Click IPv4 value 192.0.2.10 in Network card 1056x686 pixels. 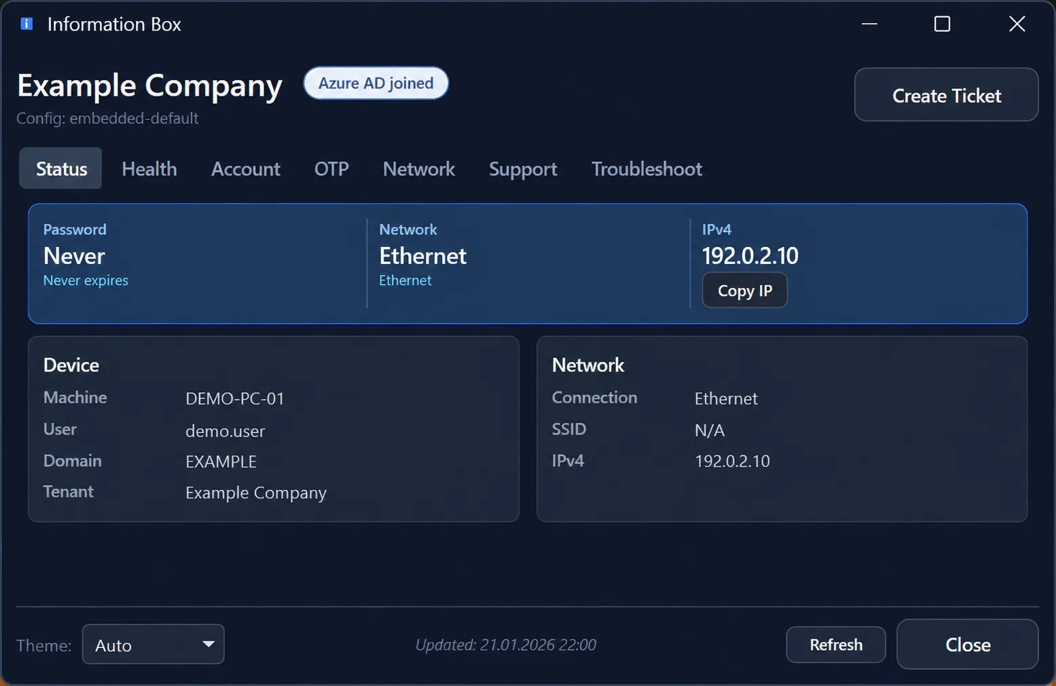[732, 461]
